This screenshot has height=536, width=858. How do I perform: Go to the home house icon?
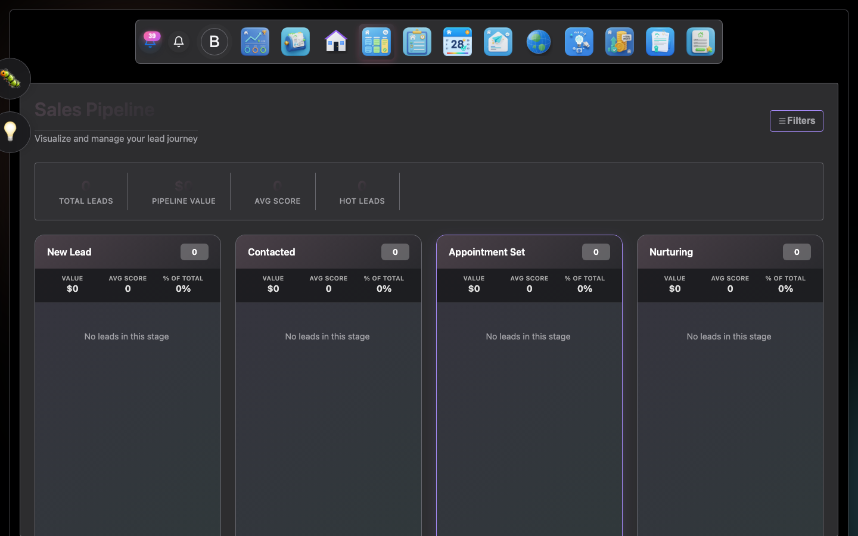point(336,42)
